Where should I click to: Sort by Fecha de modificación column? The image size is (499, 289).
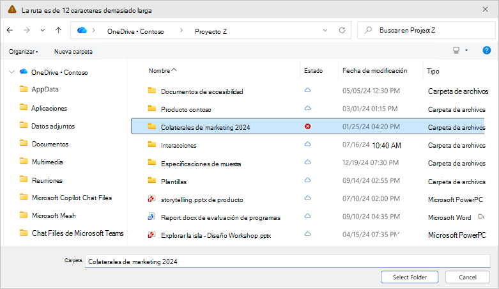point(374,71)
